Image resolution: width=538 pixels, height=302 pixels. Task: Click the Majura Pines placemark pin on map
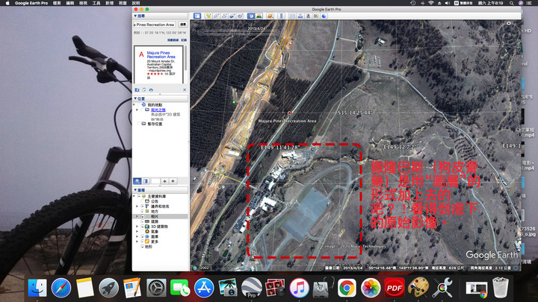tap(290, 113)
